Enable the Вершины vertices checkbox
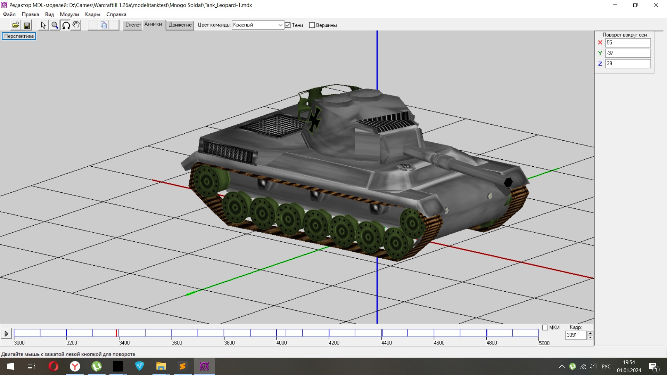 click(x=312, y=25)
